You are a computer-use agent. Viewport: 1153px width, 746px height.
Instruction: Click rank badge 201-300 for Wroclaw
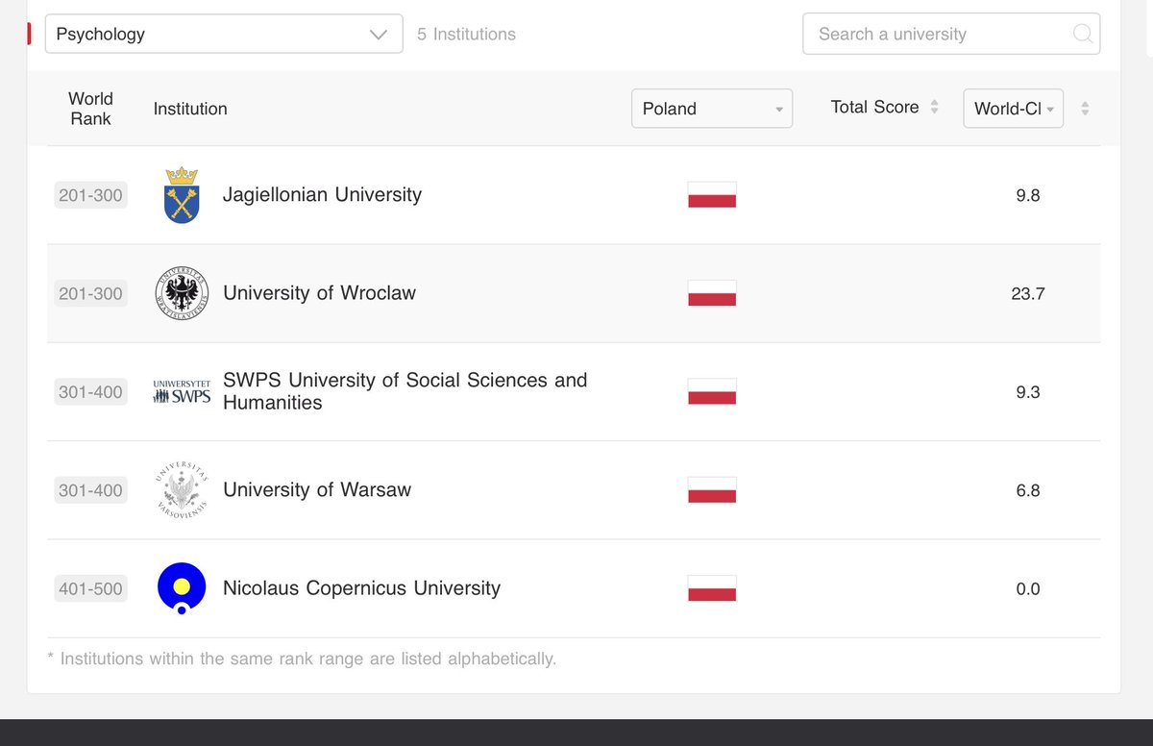click(90, 293)
